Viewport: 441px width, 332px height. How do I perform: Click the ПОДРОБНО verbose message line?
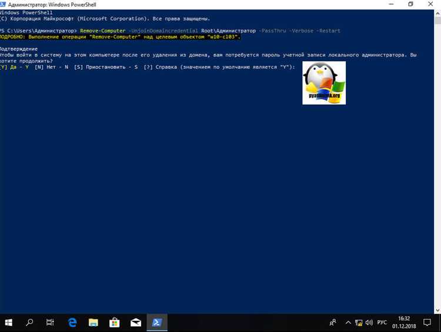click(x=120, y=37)
